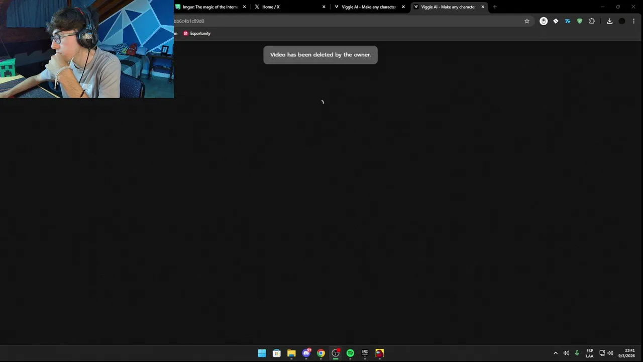Click the 'Video has been deleted' notification
The height and width of the screenshot is (362, 643).
point(320,55)
